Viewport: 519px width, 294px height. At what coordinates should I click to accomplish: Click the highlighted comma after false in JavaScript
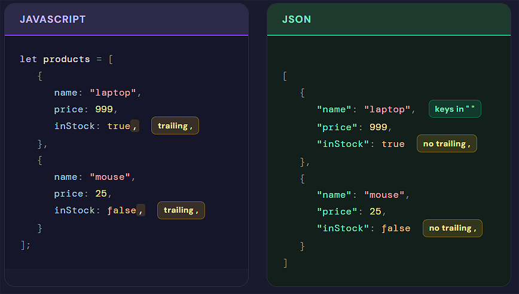[141, 210]
